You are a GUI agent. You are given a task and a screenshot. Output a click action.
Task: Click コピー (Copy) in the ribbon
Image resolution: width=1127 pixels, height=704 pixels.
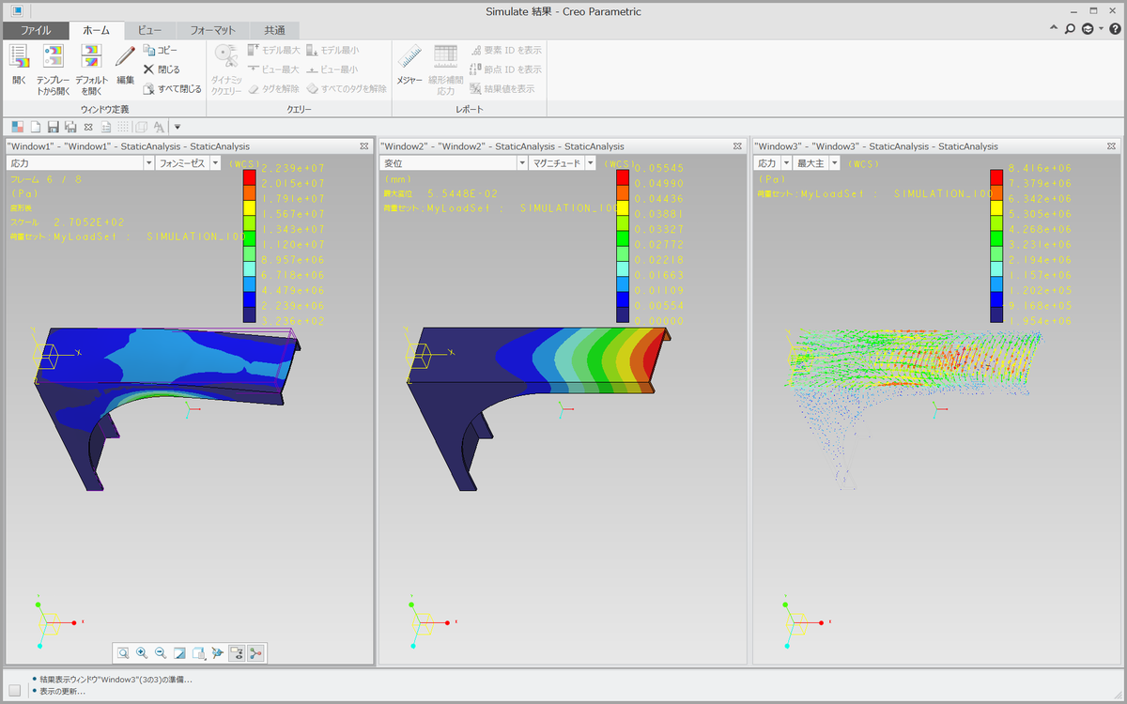point(160,50)
